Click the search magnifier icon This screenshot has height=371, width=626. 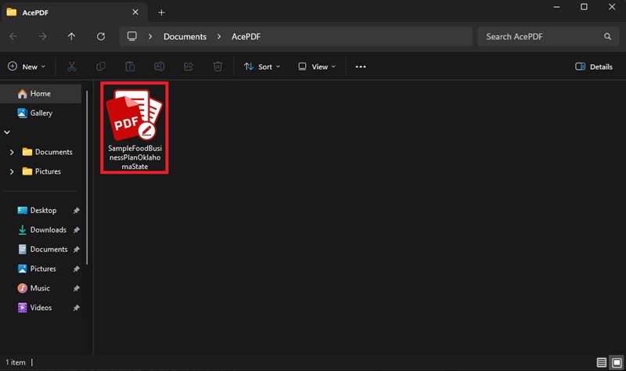(608, 36)
